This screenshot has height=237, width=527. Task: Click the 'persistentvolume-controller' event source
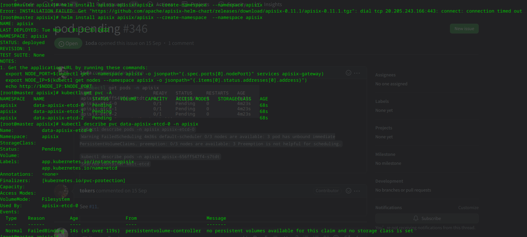163,231
